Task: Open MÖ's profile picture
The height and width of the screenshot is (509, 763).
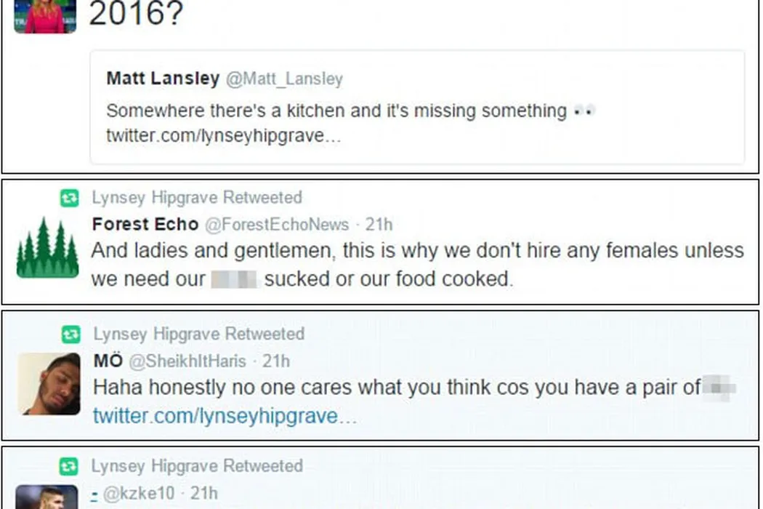Action: 49,383
